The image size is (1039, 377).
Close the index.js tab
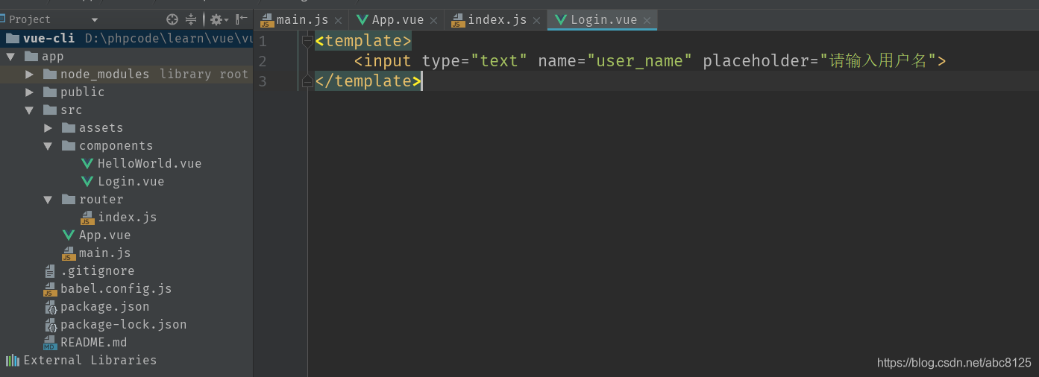click(x=536, y=21)
